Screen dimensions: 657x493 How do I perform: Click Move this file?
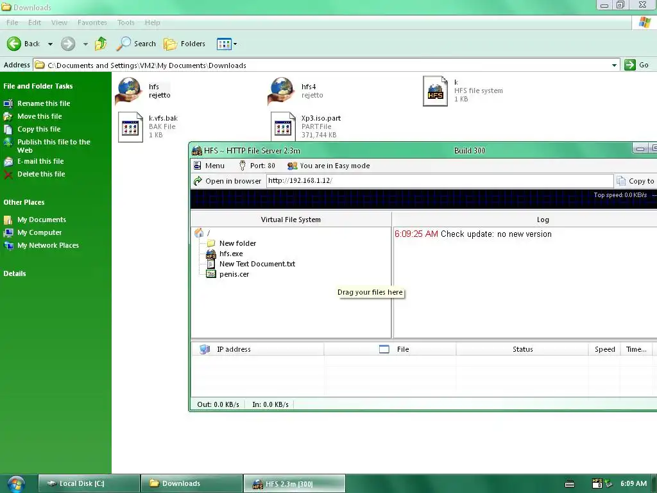click(39, 117)
